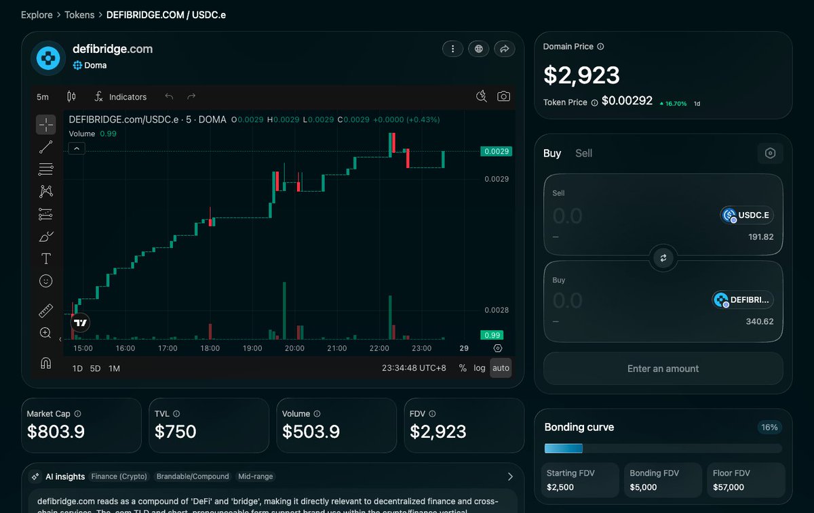Select the pattern drawing tool
Screen dimensions: 814x513
[x=46, y=192]
